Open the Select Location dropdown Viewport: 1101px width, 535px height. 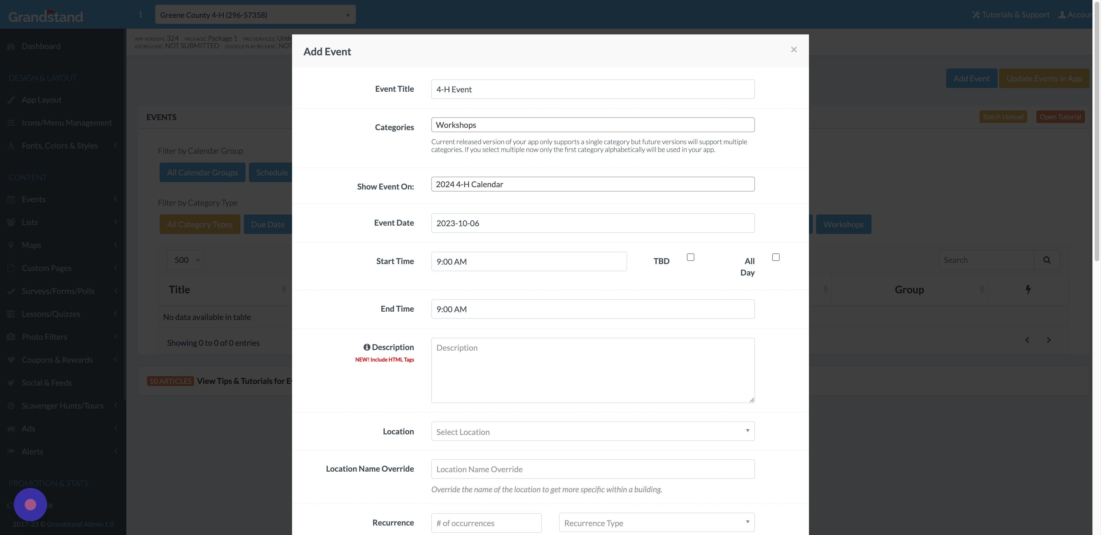pos(593,431)
